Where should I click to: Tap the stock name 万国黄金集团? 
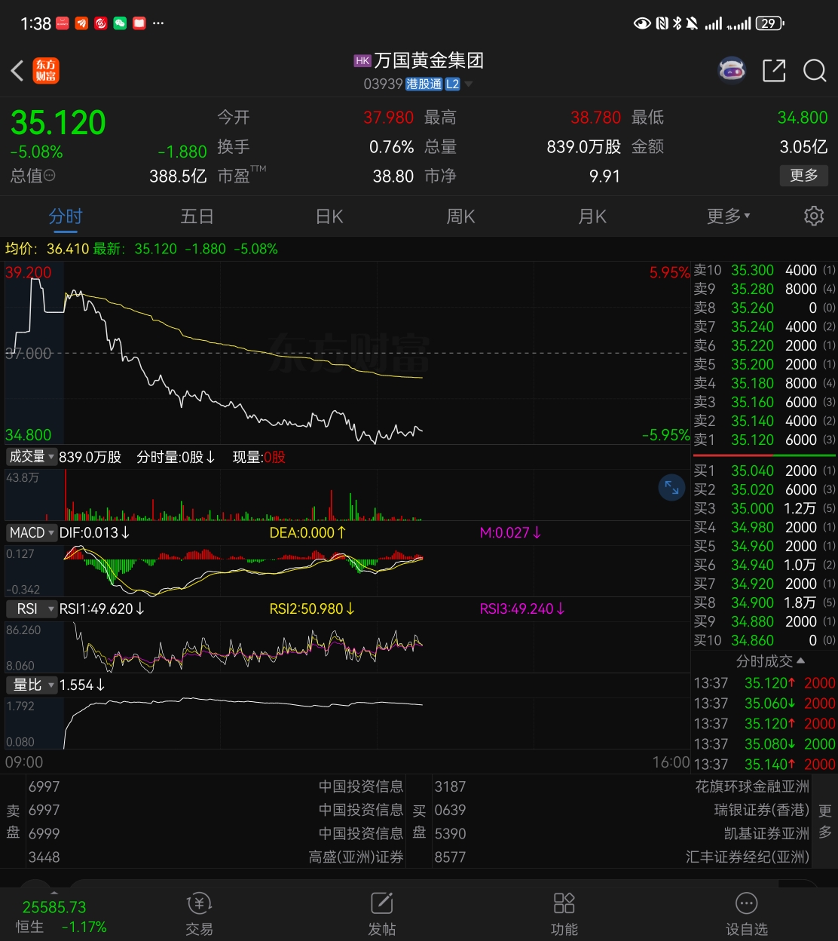[x=429, y=60]
